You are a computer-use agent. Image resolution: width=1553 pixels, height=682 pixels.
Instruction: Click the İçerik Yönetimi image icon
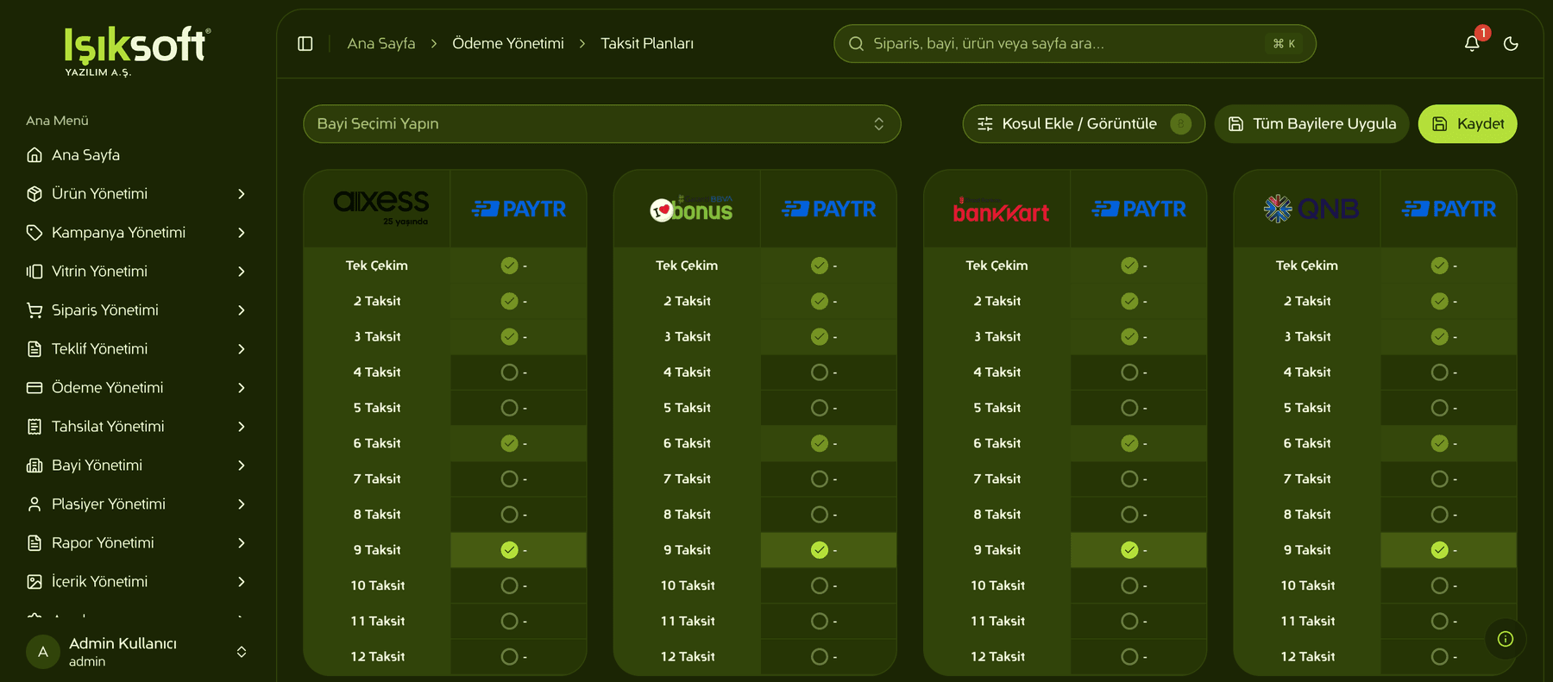[35, 582]
